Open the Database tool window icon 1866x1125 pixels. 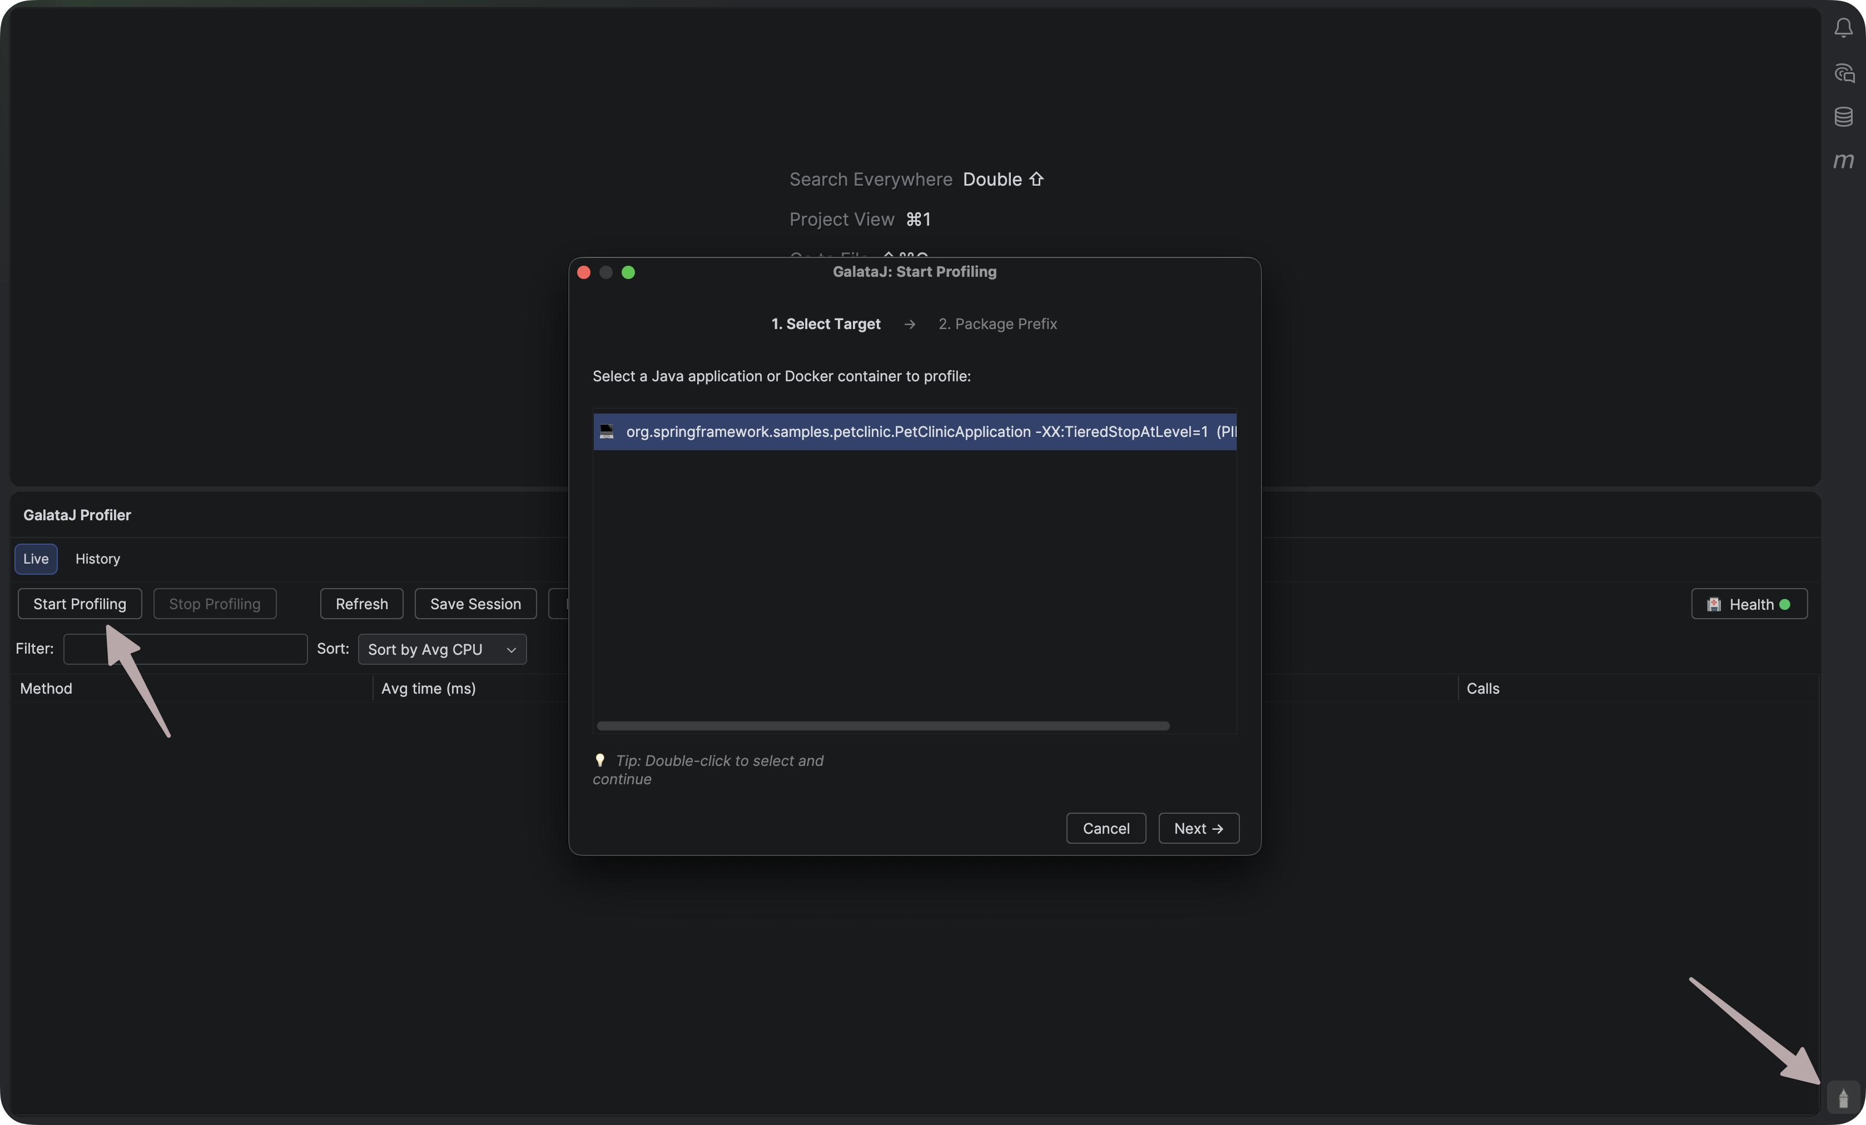point(1844,116)
